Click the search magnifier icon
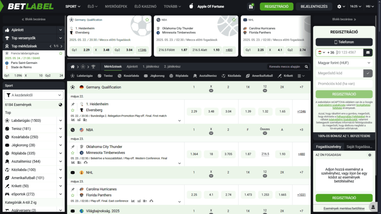 click(x=306, y=67)
